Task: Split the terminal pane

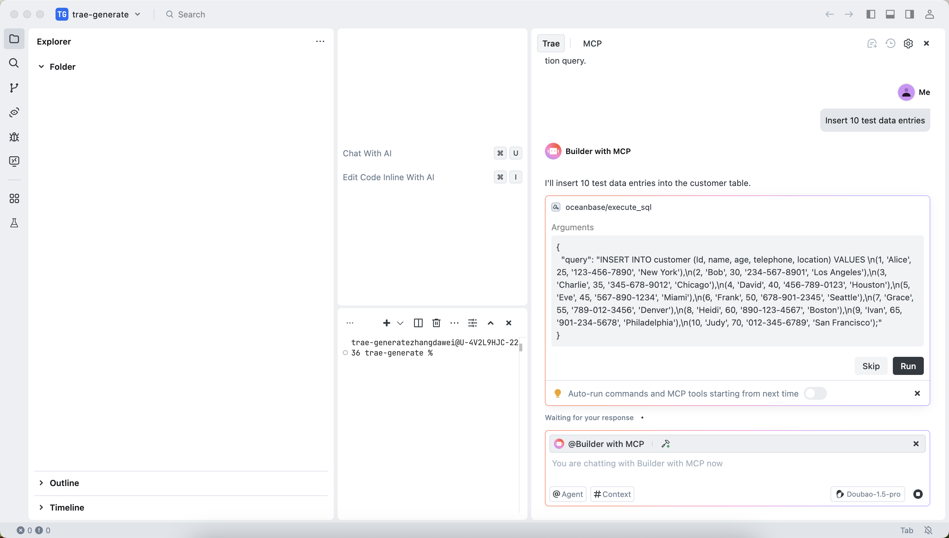Action: [418, 323]
